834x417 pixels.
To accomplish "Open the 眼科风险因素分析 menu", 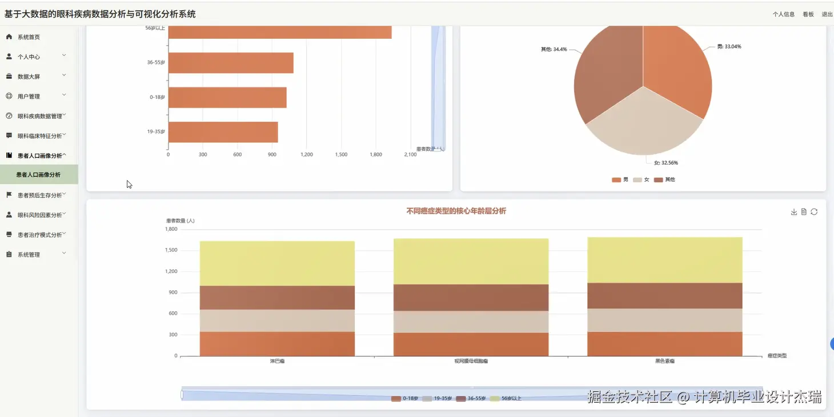I will (x=39, y=215).
